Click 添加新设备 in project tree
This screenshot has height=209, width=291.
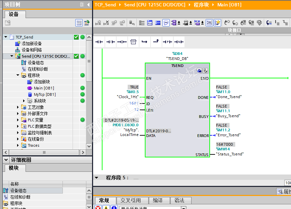[32, 44]
